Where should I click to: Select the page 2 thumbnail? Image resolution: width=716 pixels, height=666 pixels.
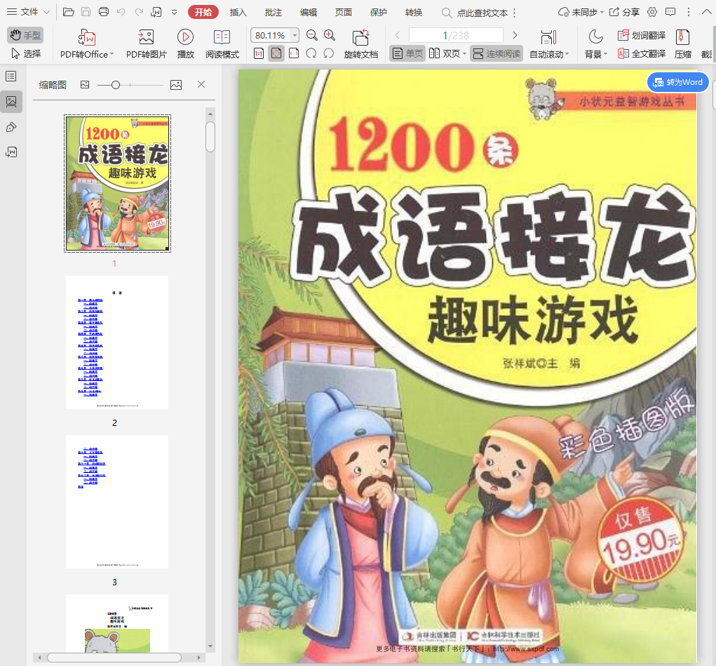pos(117,342)
